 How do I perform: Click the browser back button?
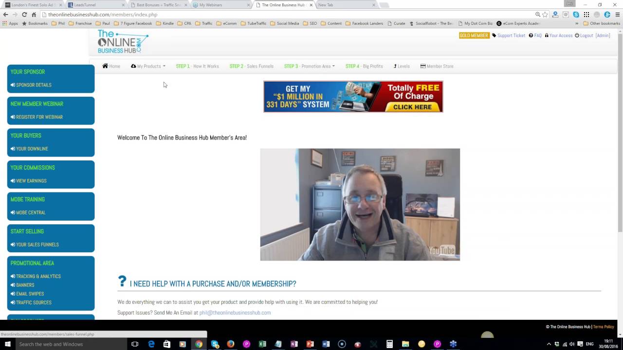(x=6, y=15)
